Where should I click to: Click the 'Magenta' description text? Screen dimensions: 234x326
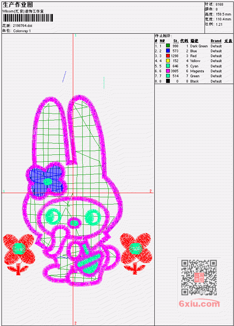[197, 71]
